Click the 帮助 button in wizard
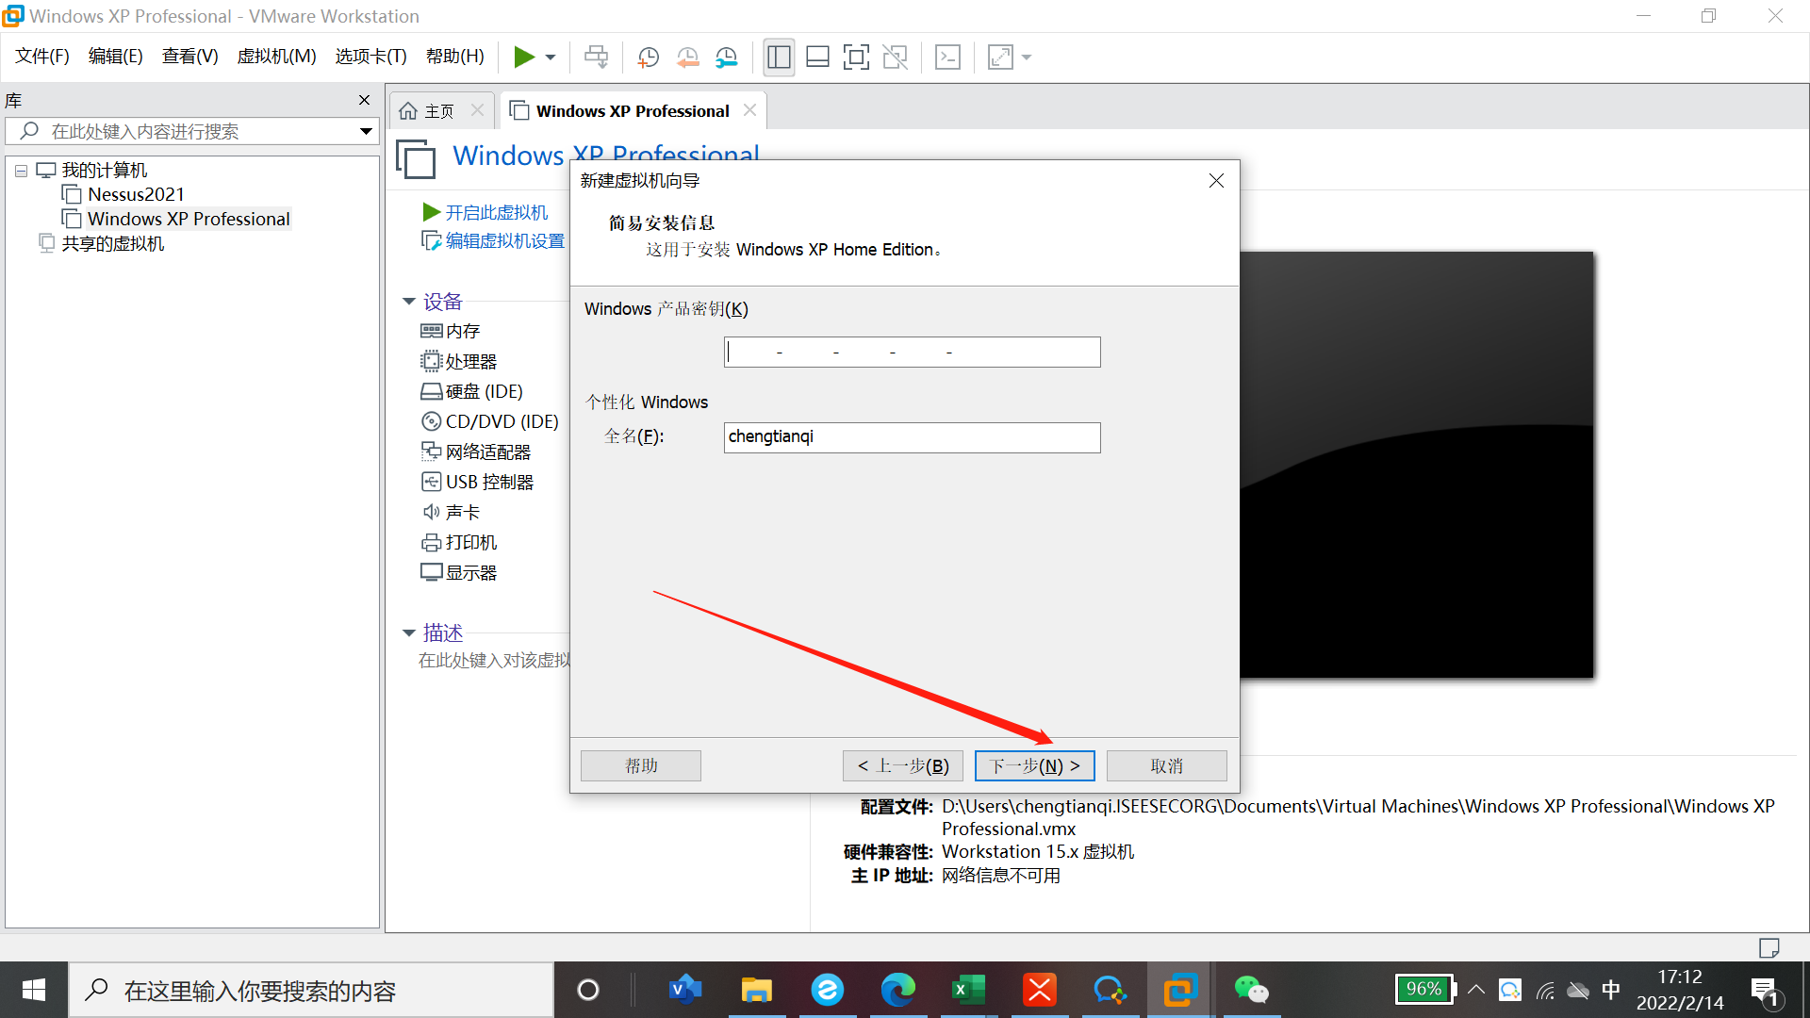 tap(641, 765)
